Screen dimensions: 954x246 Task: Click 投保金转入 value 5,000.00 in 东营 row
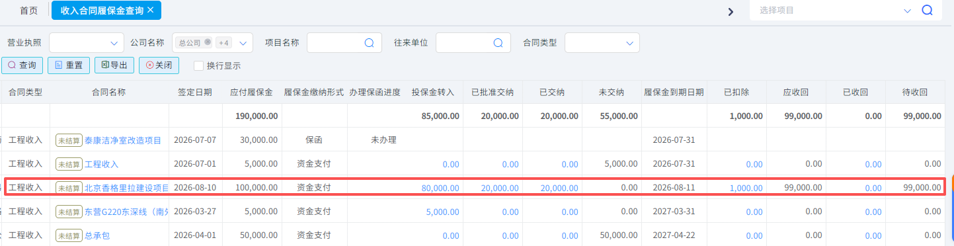[x=442, y=212]
